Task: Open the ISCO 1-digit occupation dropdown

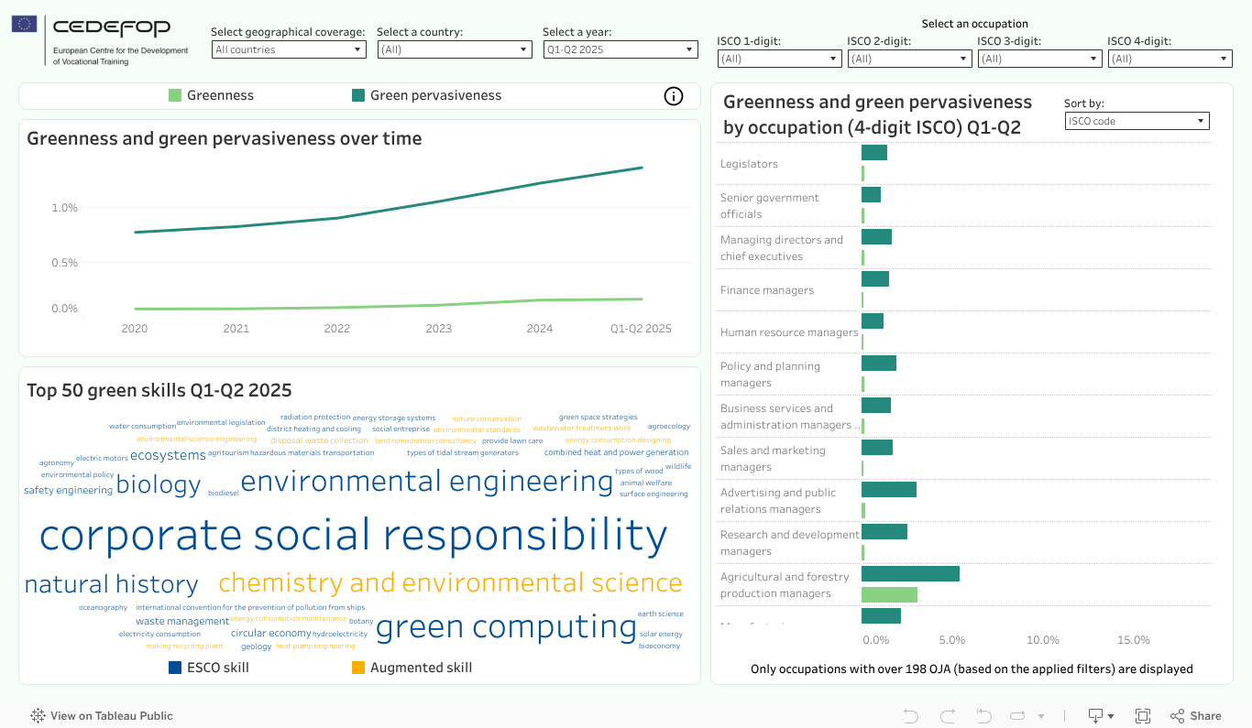Action: [x=779, y=59]
